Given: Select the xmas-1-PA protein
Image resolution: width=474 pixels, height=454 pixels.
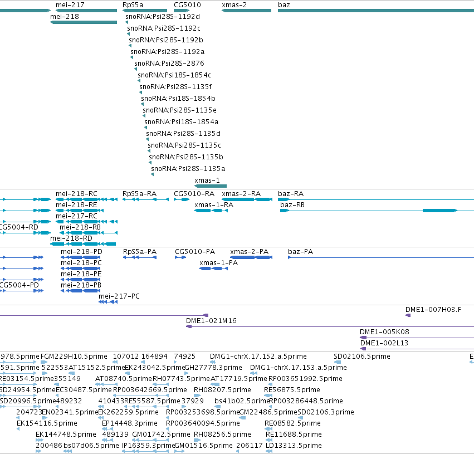Looking at the screenshot, I should tap(214, 269).
